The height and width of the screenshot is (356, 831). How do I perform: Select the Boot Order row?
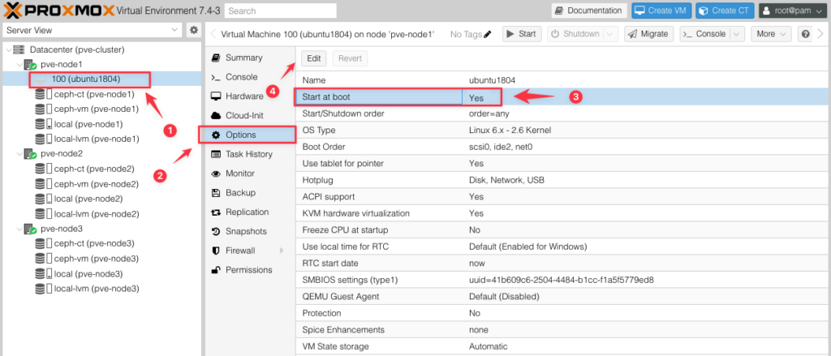click(563, 147)
